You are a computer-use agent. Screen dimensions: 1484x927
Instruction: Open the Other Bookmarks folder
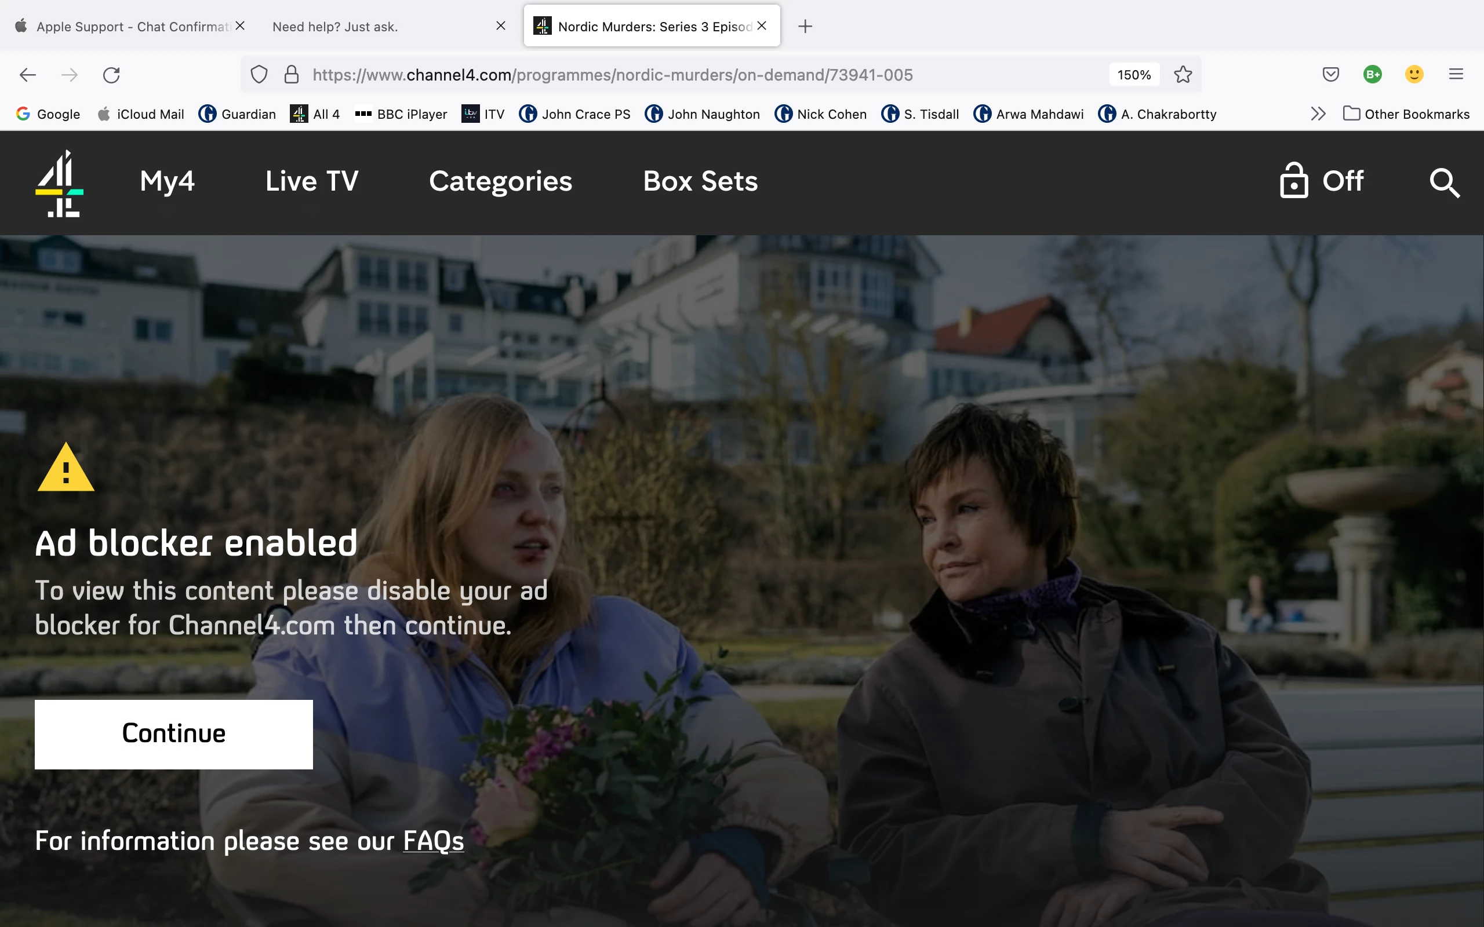point(1406,114)
